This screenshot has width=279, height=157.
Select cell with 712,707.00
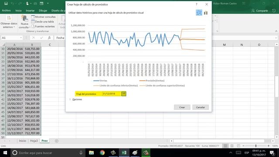point(32,133)
